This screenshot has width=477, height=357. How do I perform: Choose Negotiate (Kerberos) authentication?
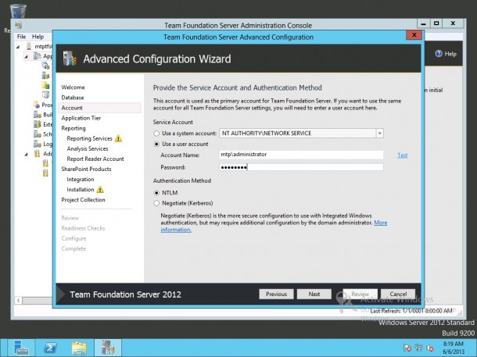pos(156,203)
